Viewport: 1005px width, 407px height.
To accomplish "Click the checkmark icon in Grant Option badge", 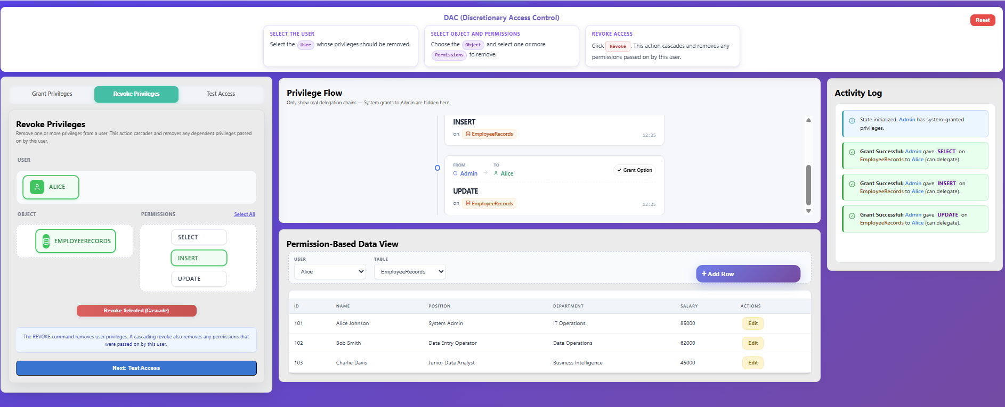I will 619,170.
